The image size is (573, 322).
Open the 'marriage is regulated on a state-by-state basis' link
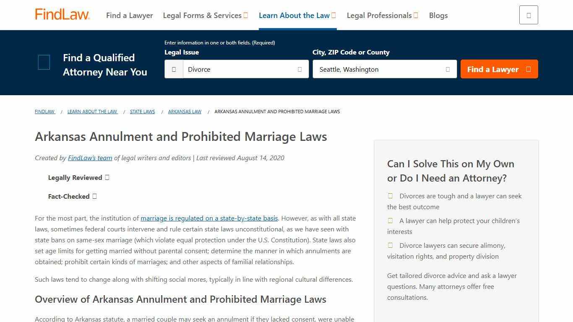pos(209,218)
